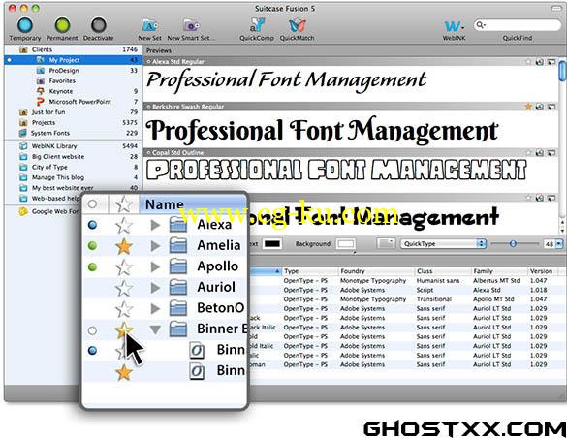Click the System Fonts library icon
567x438 pixels.
click(x=23, y=133)
